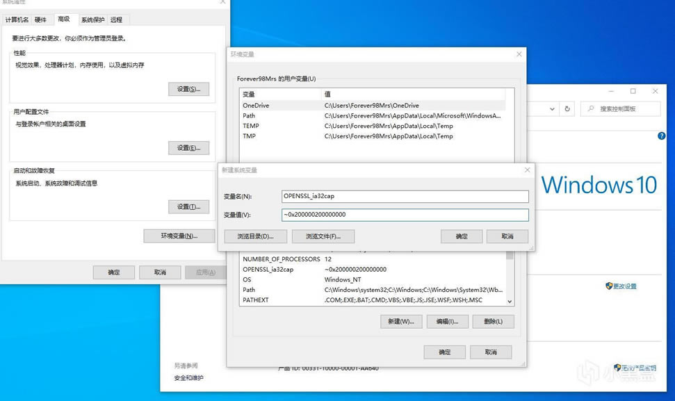Expand the address bar dropdown in Control Panel
The width and height of the screenshot is (675, 401).
point(552,109)
